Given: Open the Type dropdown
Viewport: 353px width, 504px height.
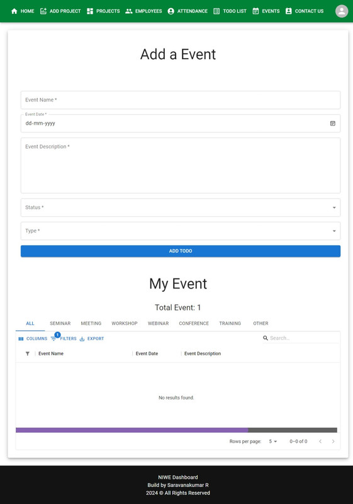Looking at the screenshot, I should point(181,231).
